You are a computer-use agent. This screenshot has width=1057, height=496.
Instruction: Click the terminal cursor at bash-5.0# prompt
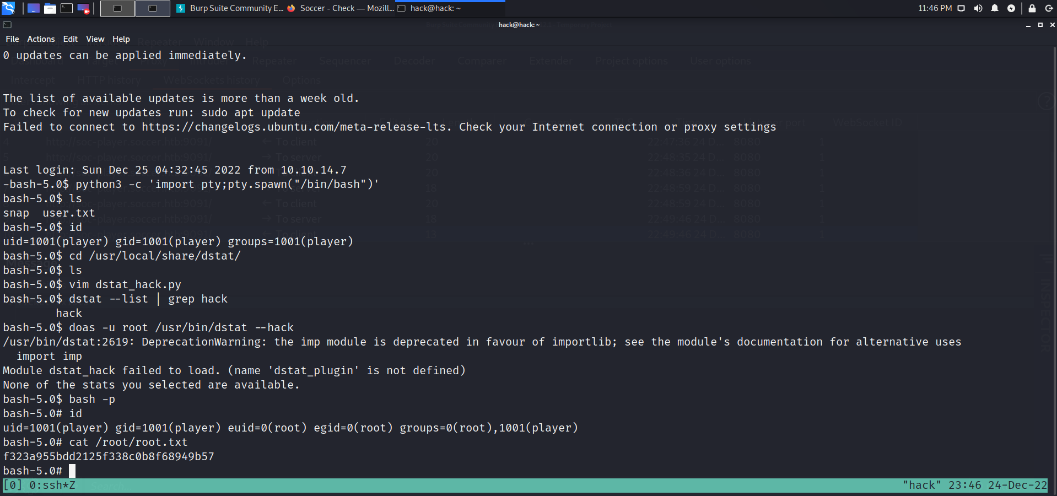(72, 471)
